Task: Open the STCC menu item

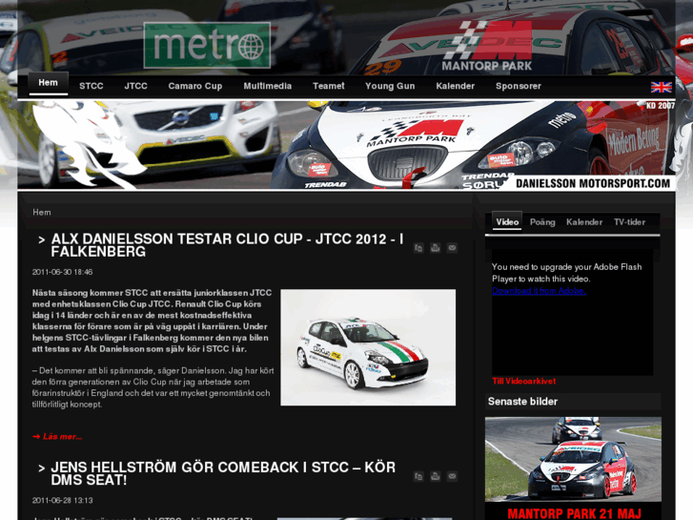Action: pyautogui.click(x=92, y=86)
